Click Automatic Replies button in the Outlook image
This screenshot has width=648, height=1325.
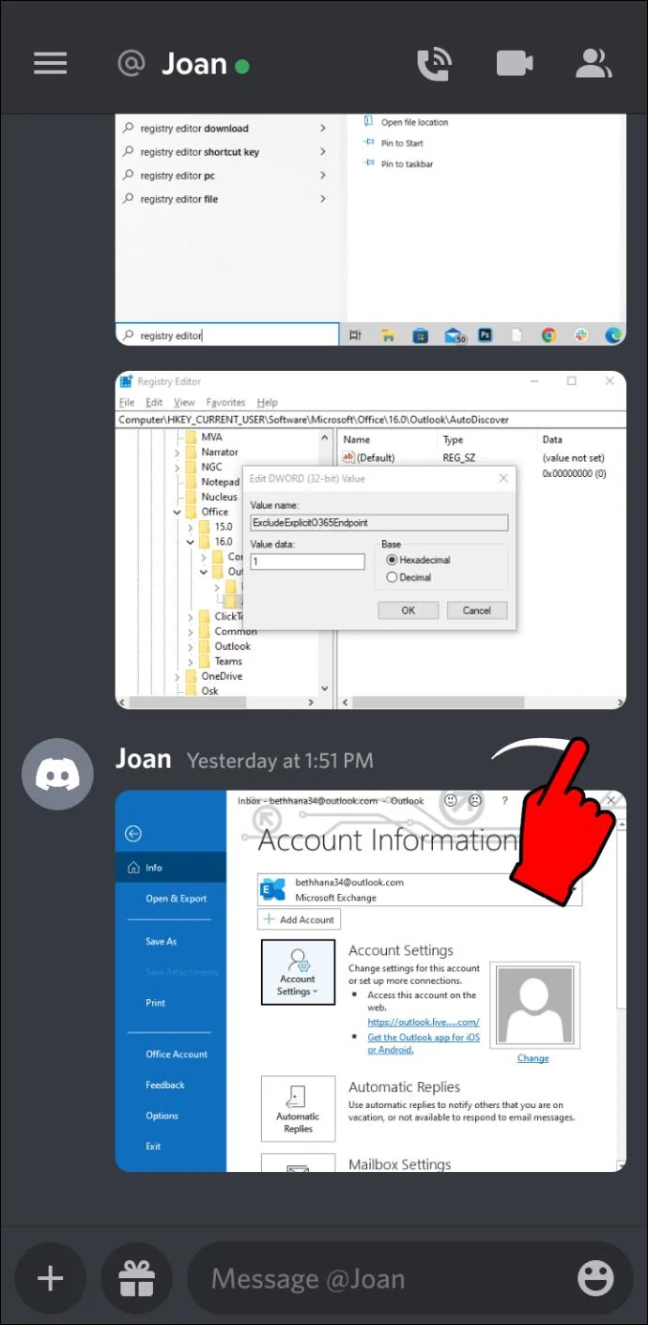click(x=298, y=1108)
